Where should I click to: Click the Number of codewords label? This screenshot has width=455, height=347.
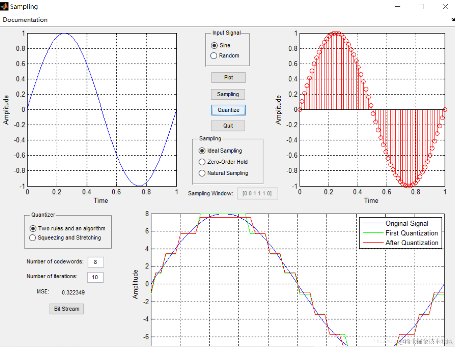55,262
